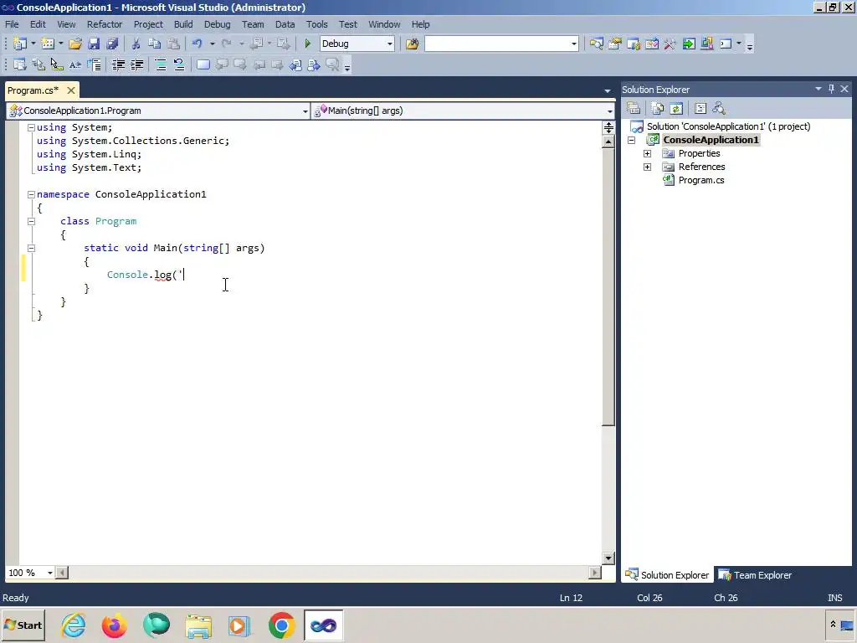This screenshot has height=643, width=857.
Task: Open the Find combo box dropdown
Action: tap(574, 44)
